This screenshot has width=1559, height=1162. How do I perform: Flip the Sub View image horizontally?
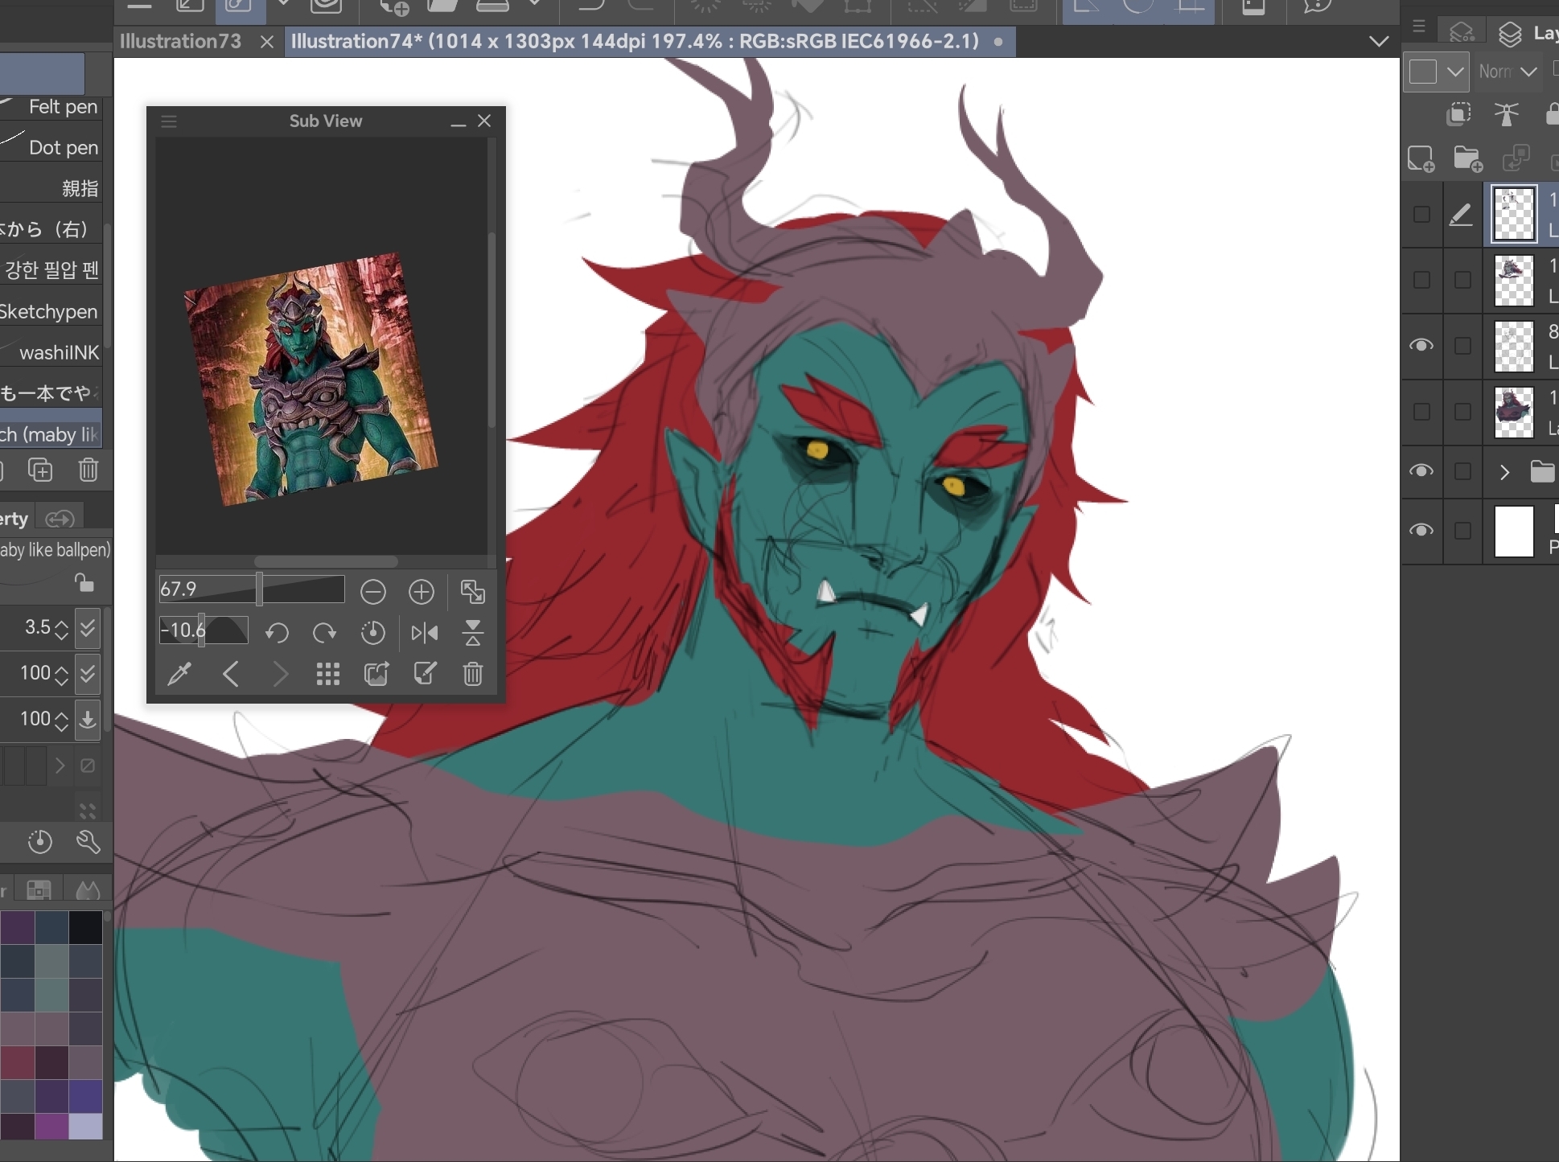pos(425,633)
